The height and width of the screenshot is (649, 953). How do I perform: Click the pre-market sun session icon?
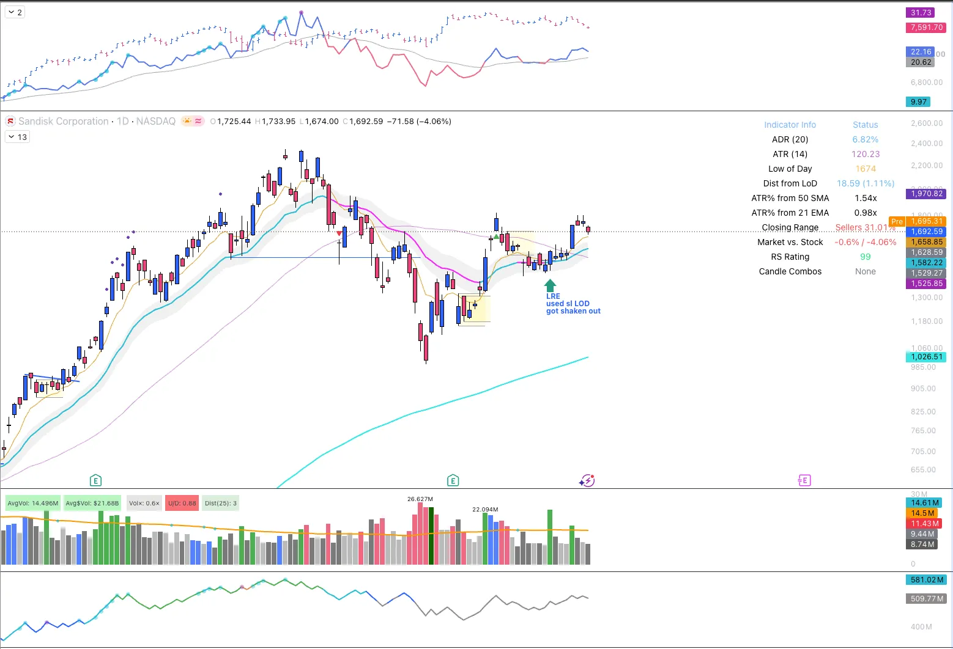[x=187, y=121]
